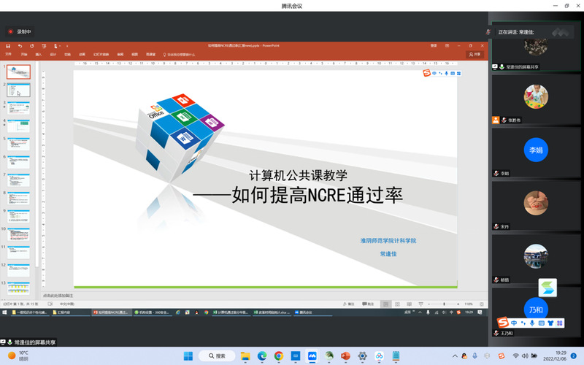Screen dimensions: 584x365
Task: Open the 插入 ribbon tab
Action: 38,54
